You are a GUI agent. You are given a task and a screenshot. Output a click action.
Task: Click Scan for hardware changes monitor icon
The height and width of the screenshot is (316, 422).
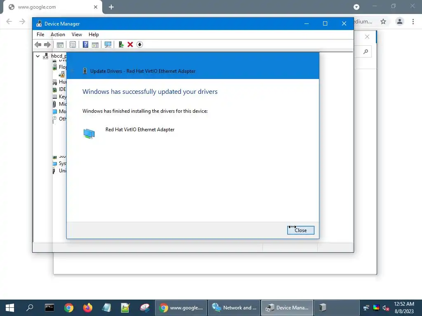[108, 44]
